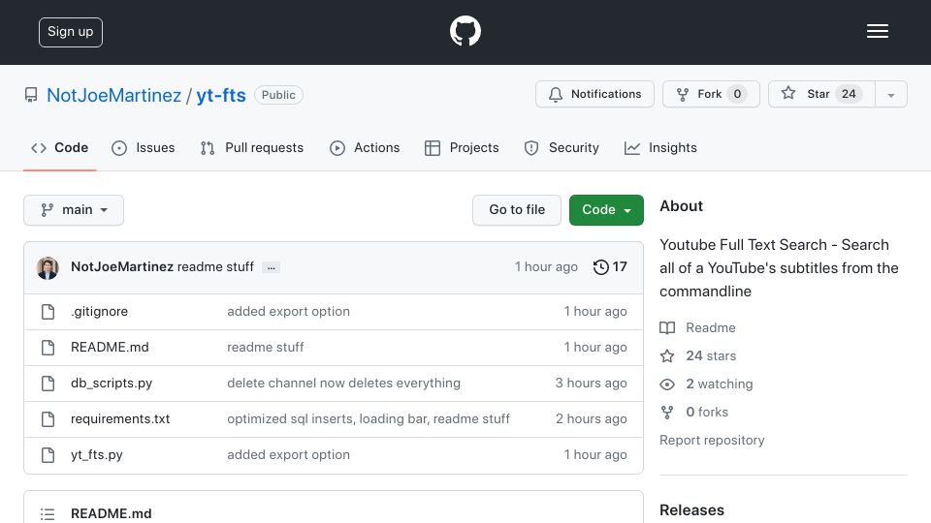Open the NotJoeMartinez owner link

[114, 96]
